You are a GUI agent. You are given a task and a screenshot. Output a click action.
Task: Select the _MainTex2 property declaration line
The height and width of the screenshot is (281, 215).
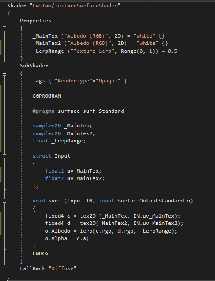tap(100, 43)
